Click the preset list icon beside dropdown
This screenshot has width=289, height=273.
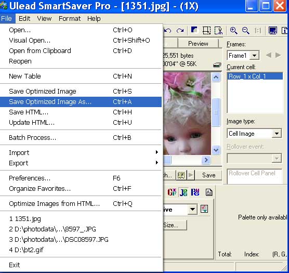(x=204, y=209)
